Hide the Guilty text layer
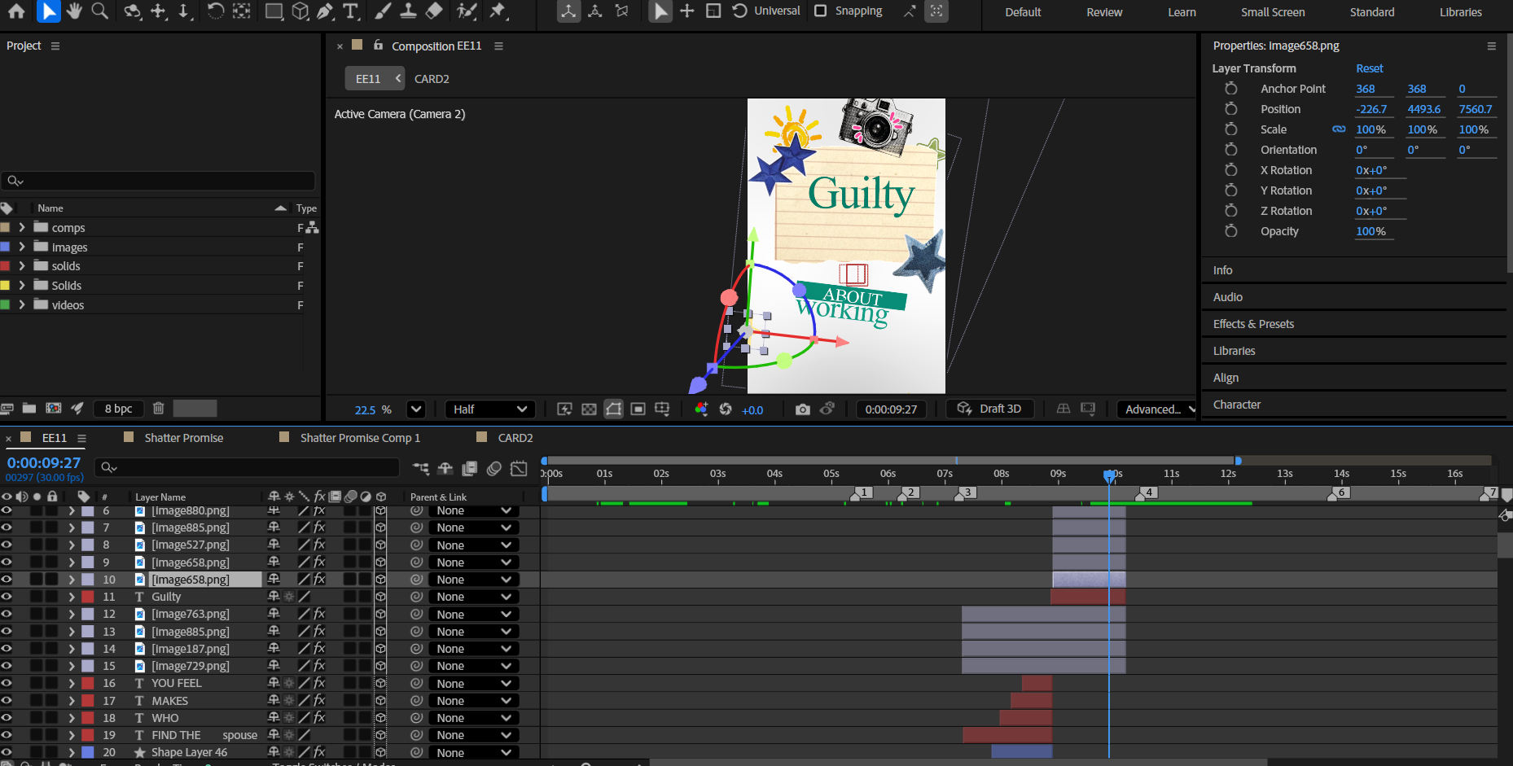This screenshot has width=1513, height=766. pos(7,597)
